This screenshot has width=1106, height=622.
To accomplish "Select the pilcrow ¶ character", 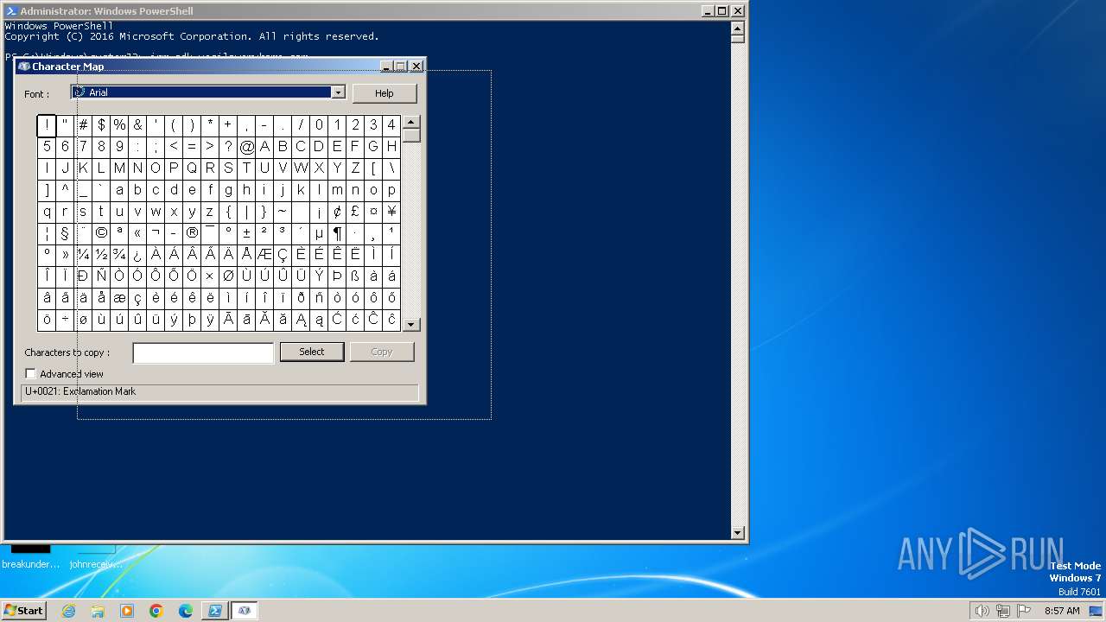I will click(337, 233).
